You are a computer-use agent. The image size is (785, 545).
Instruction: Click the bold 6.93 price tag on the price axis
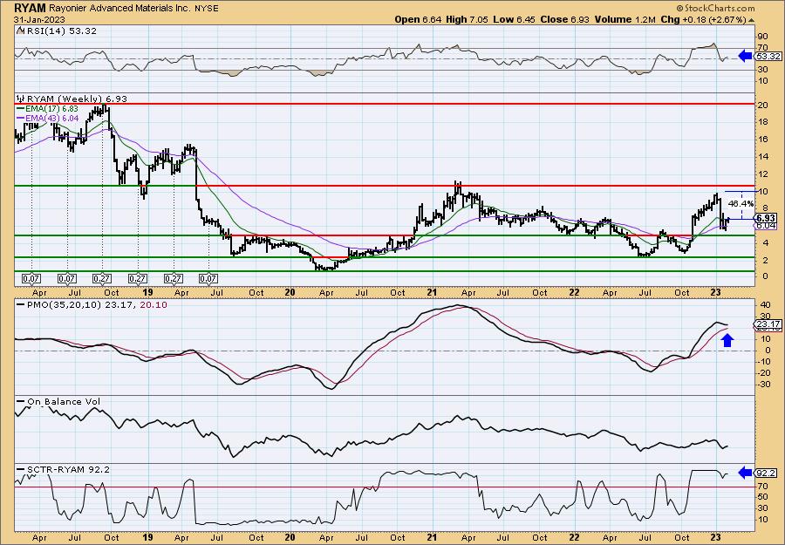[765, 218]
